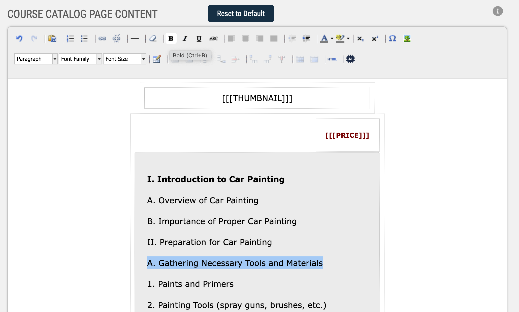
Task: Click 'II. Preparation for Car Painting' line
Action: click(209, 242)
